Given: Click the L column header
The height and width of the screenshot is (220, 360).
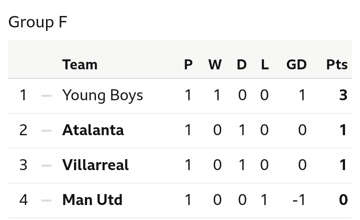Looking at the screenshot, I should pyautogui.click(x=264, y=65).
